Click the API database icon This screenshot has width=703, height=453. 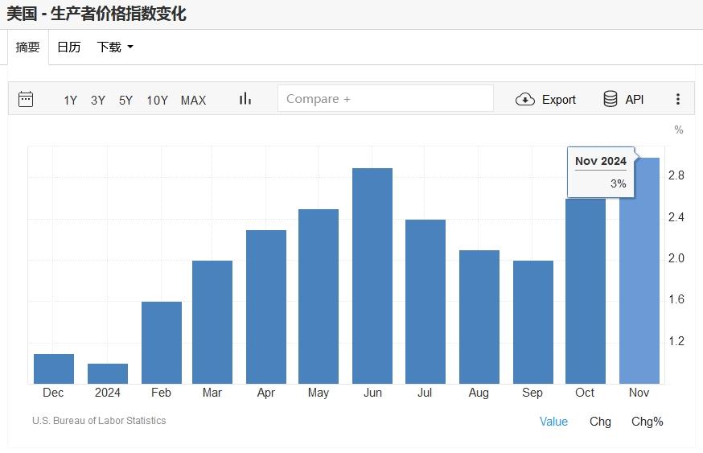pyautogui.click(x=610, y=99)
